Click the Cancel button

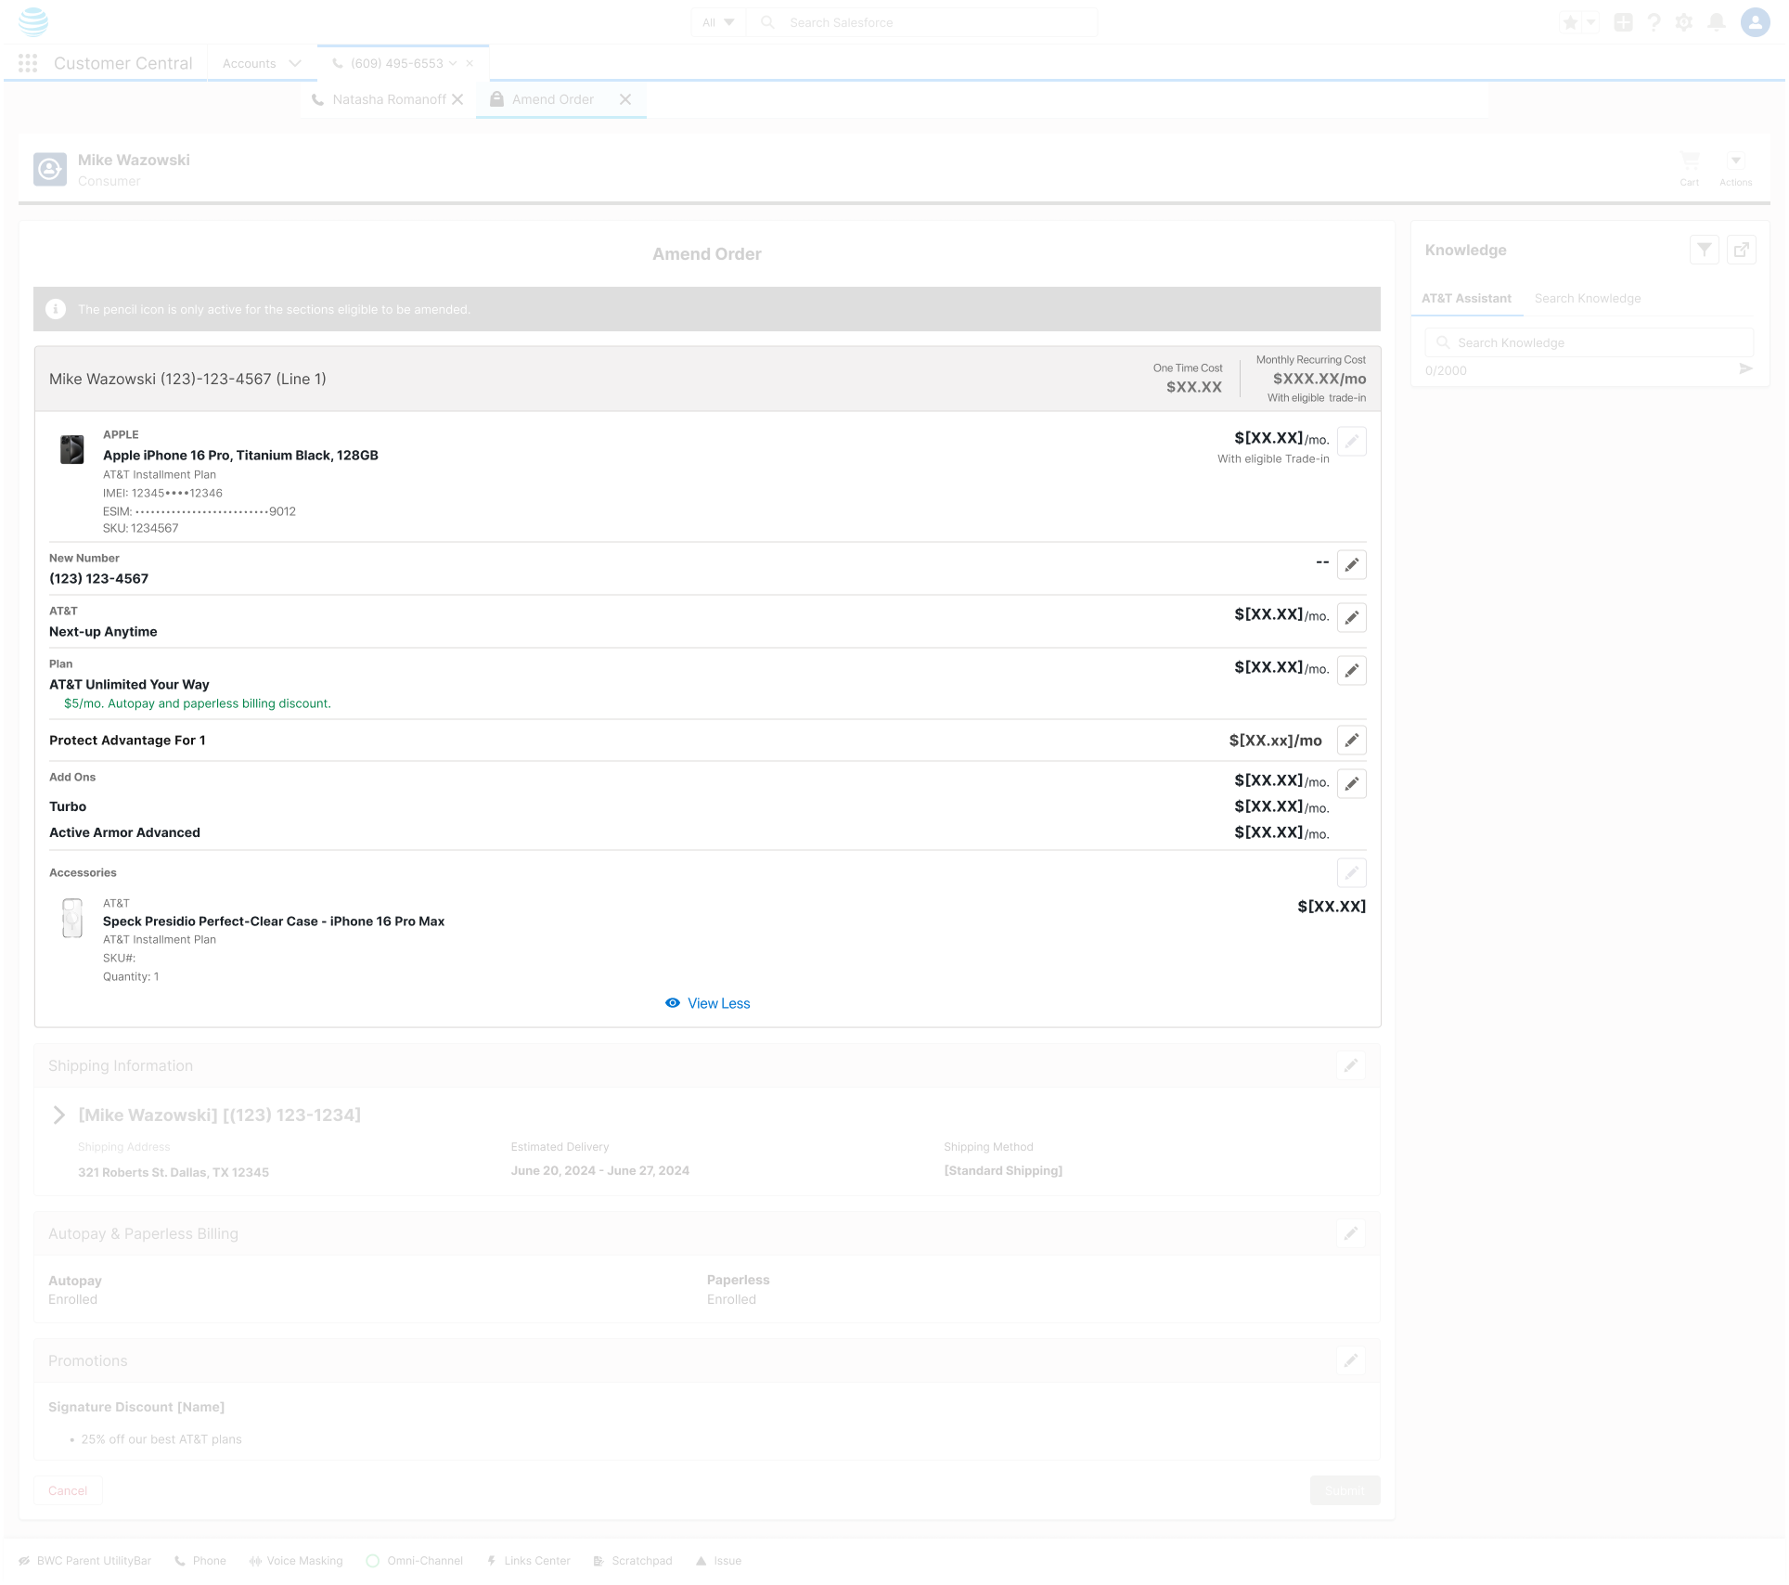(x=68, y=1490)
